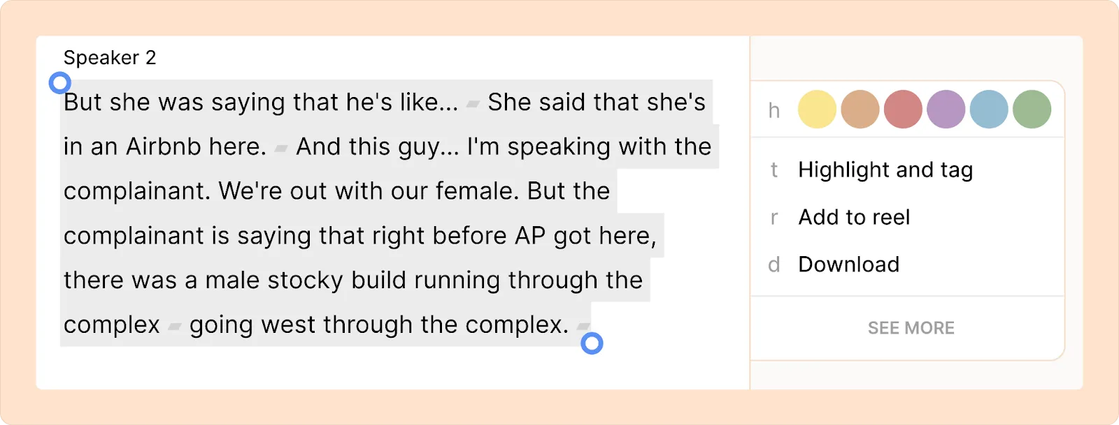
Task: Click the selection start handle
Action: click(x=60, y=83)
